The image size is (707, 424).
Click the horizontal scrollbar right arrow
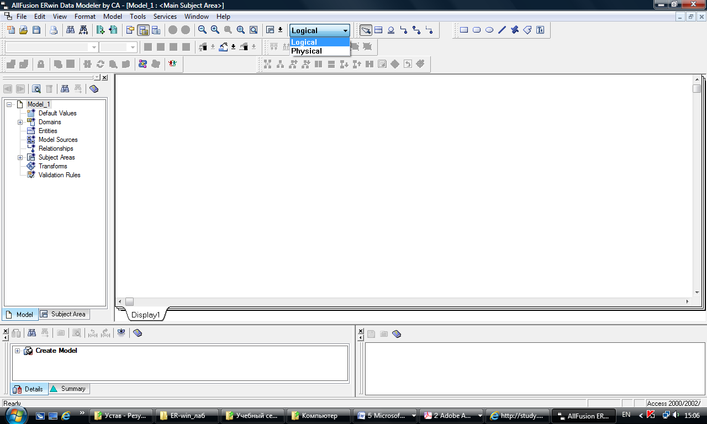coord(688,301)
